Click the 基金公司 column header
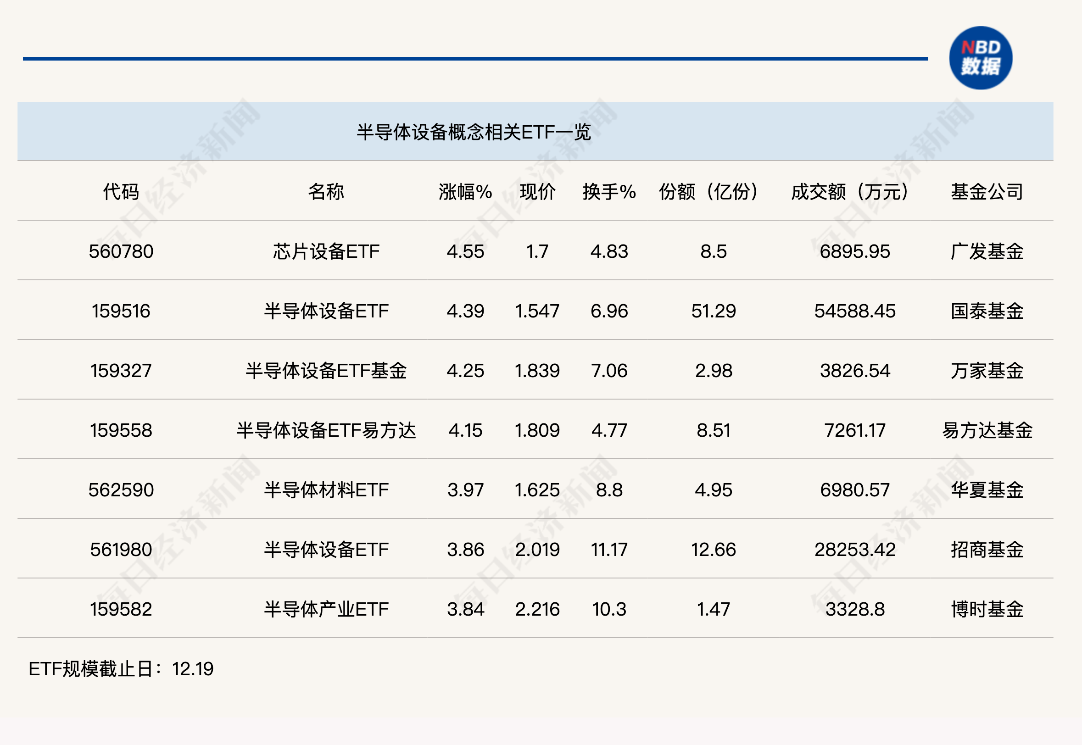The width and height of the screenshot is (1082, 745). pos(987,192)
